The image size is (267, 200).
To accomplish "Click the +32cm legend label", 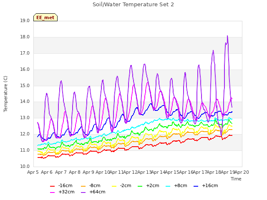I will (66, 192).
